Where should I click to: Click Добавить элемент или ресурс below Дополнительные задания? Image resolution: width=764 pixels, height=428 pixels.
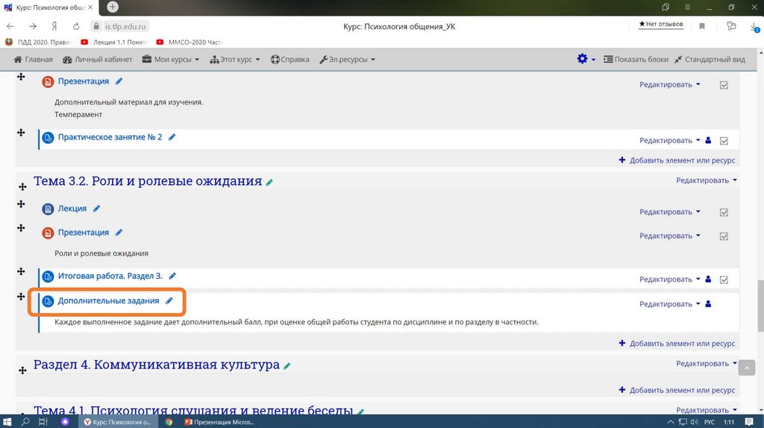pos(677,343)
